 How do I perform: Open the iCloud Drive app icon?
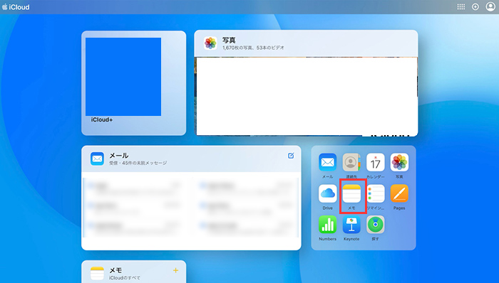[327, 193]
